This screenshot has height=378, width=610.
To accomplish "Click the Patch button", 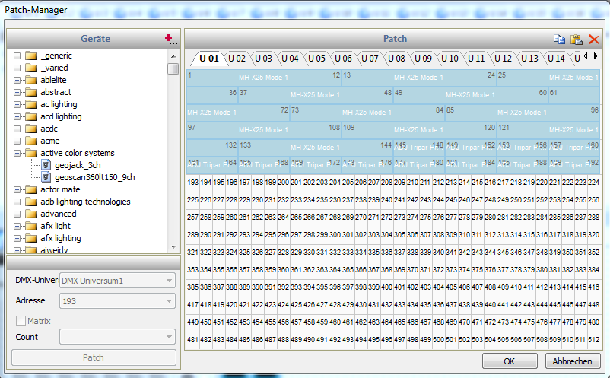I will 94,357.
